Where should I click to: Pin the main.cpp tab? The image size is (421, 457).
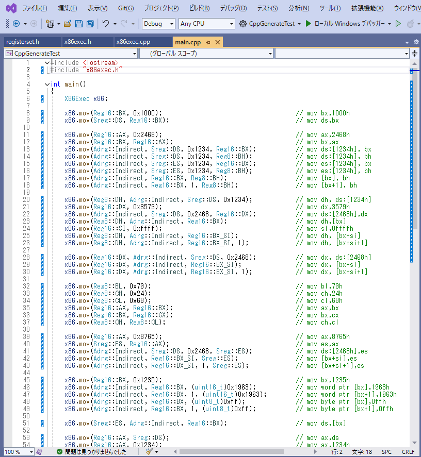pyautogui.click(x=208, y=42)
